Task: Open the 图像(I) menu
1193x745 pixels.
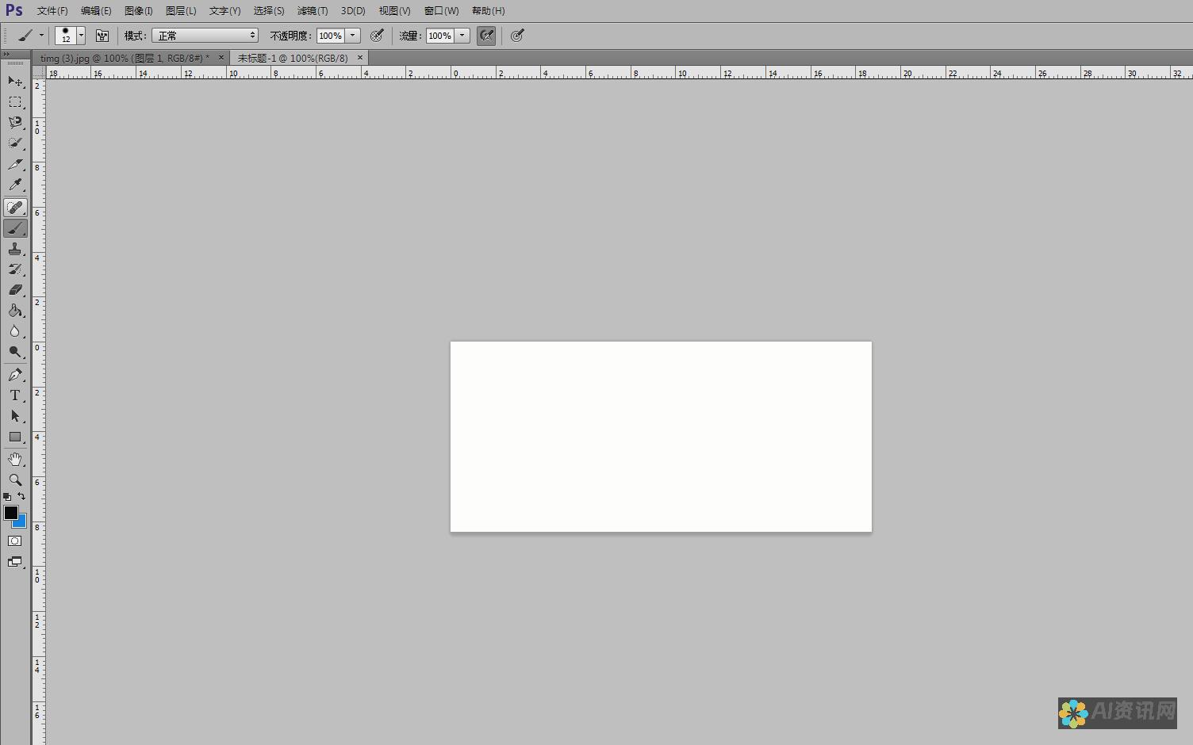Action: (x=139, y=11)
